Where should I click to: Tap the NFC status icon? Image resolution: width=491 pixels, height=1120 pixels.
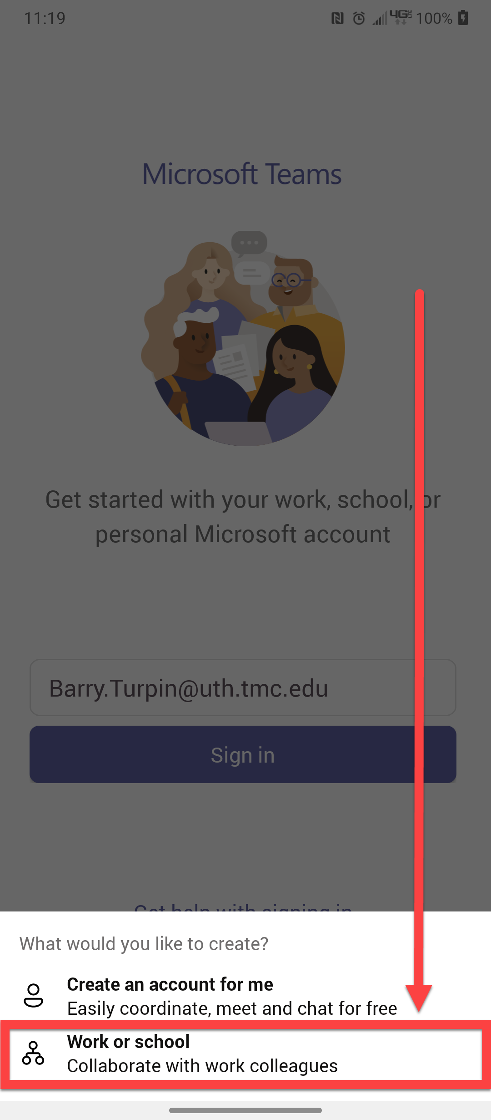337,18
